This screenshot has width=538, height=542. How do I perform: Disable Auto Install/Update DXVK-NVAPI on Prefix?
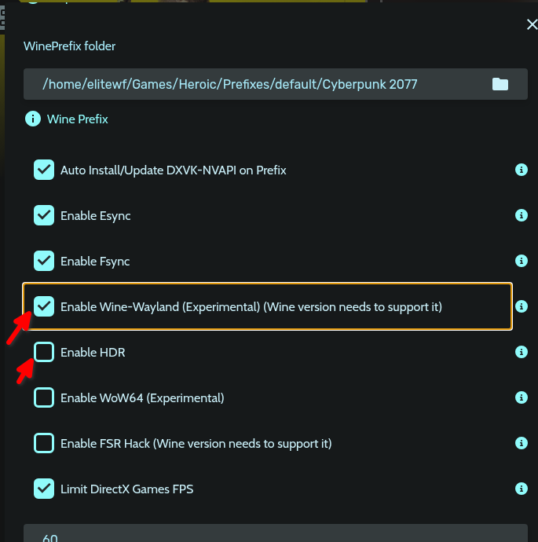[x=44, y=170]
